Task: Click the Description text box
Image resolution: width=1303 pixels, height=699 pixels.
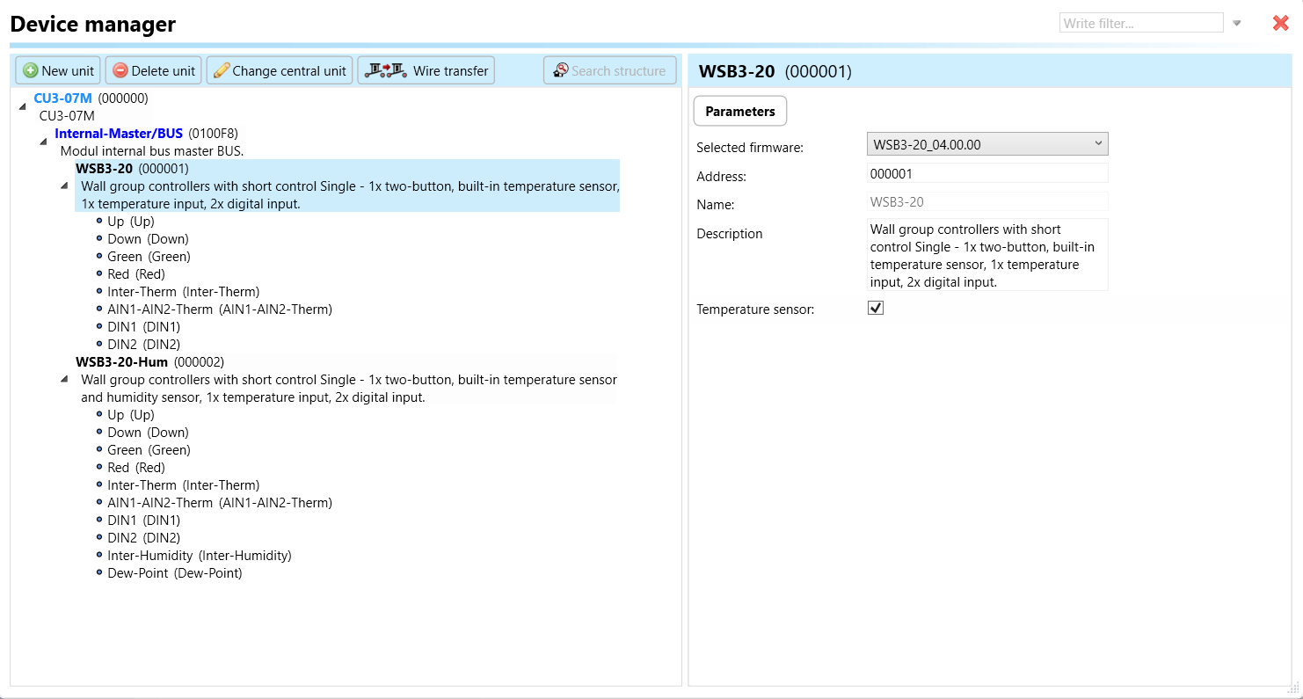Action: point(986,255)
